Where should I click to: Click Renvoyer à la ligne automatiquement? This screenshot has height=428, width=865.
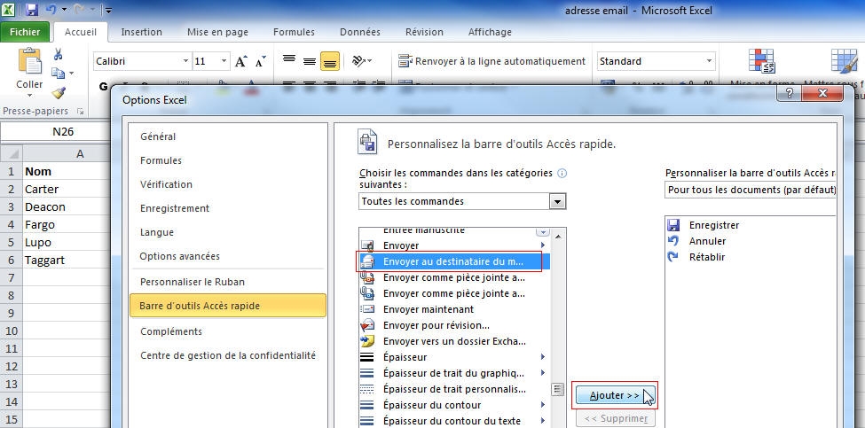[491, 61]
